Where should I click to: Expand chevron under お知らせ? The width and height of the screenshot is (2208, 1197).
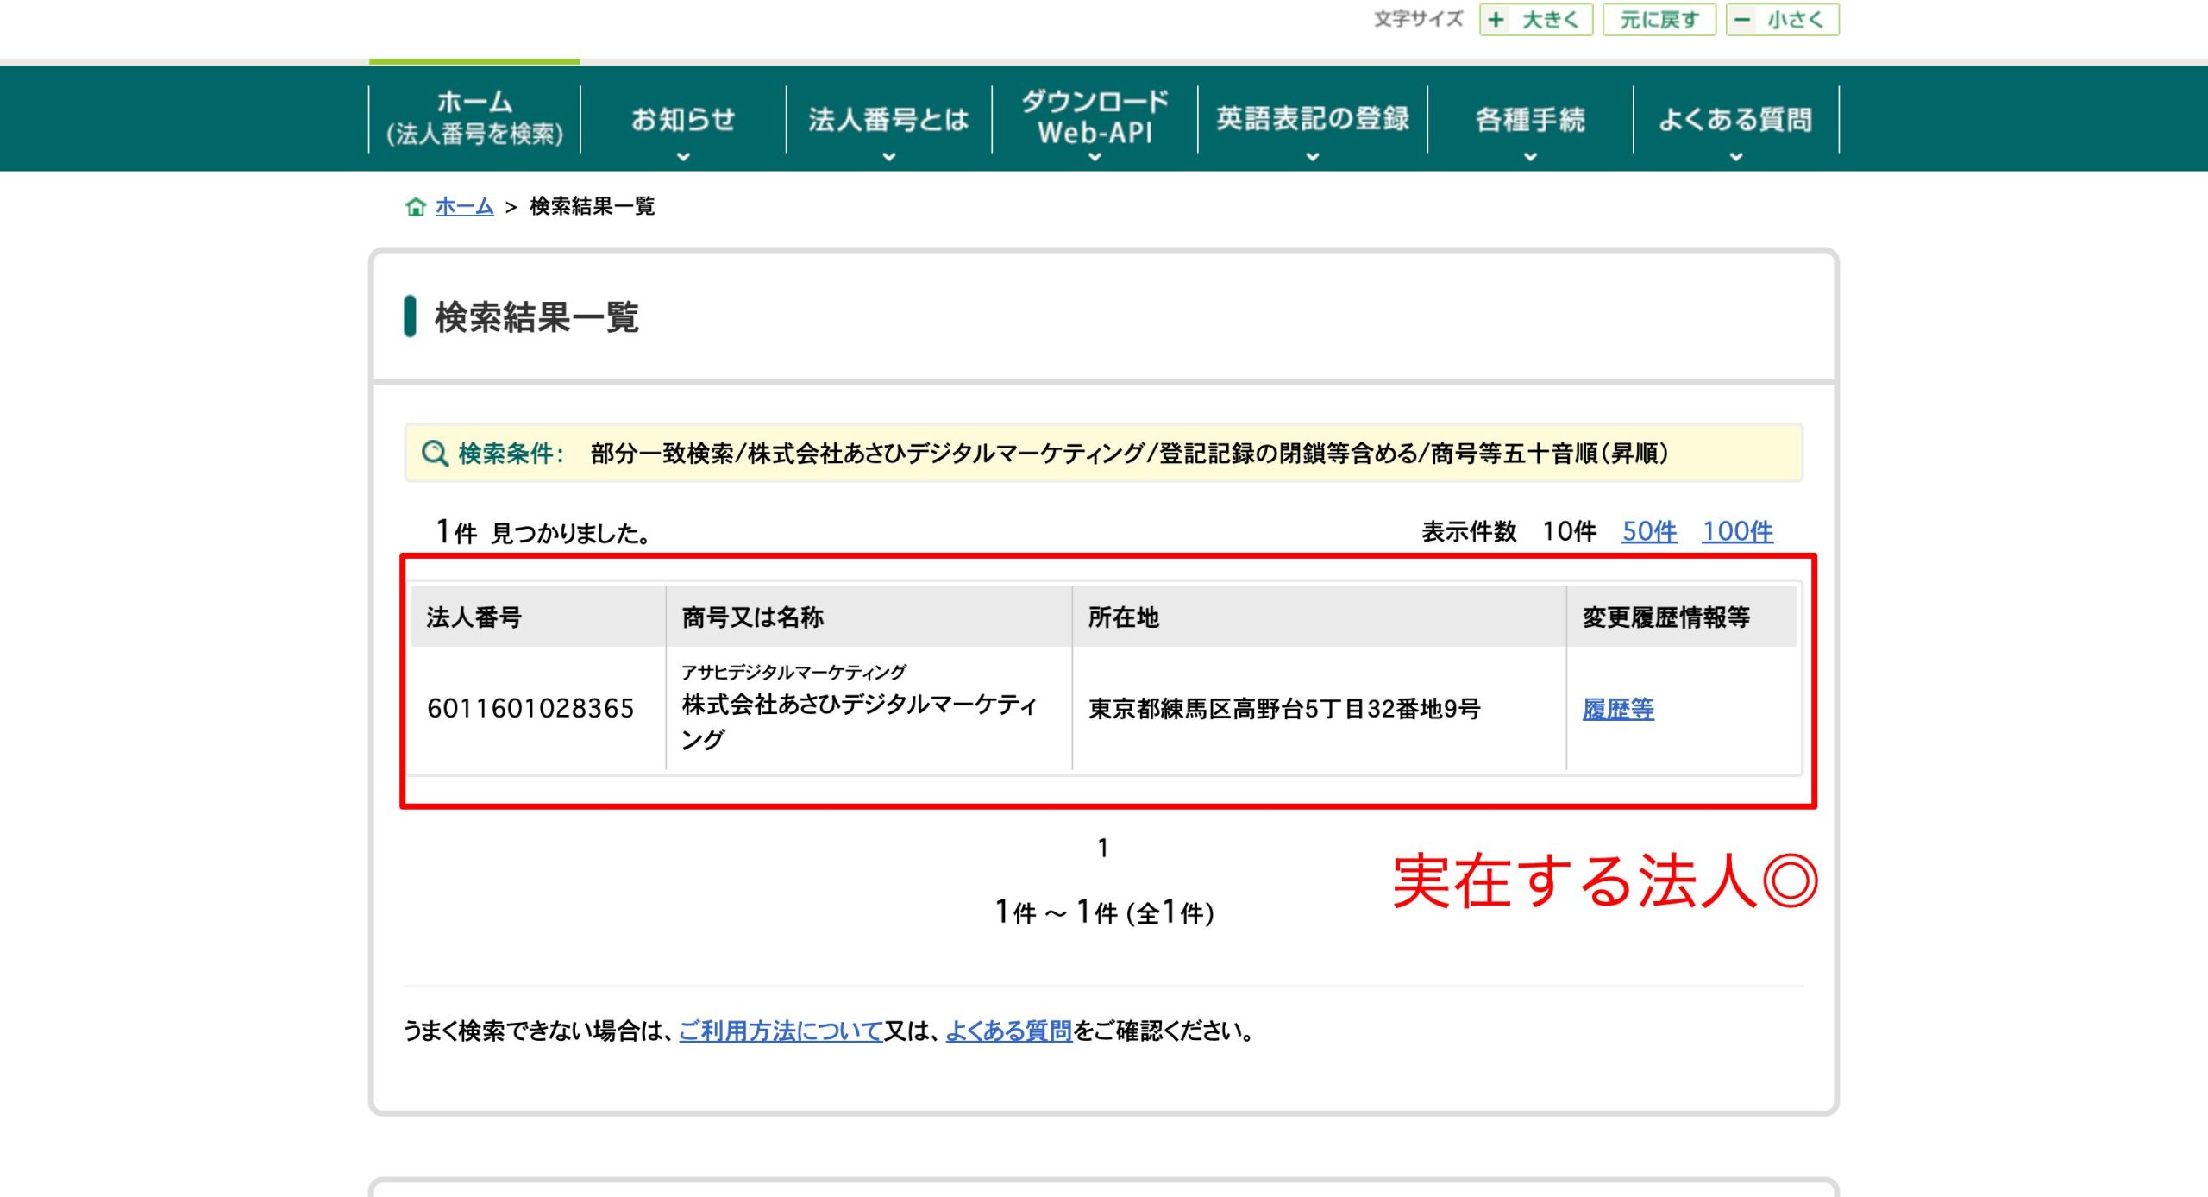(x=683, y=157)
